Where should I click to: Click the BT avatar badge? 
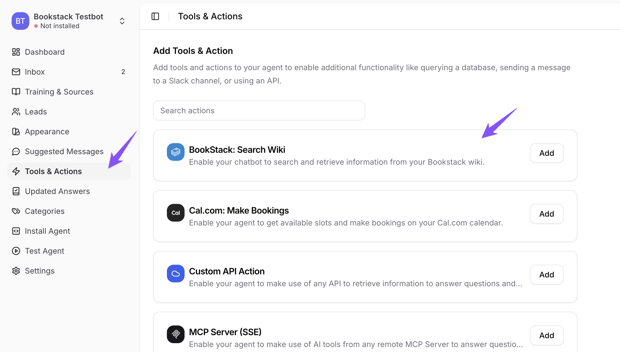20,21
